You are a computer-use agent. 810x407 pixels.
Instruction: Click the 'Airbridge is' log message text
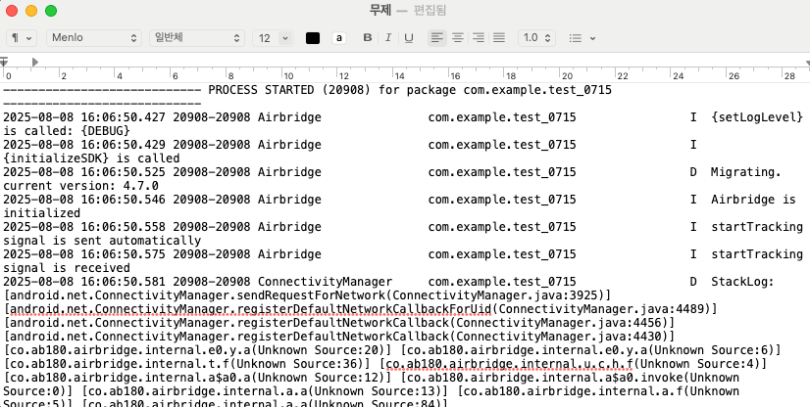click(753, 200)
